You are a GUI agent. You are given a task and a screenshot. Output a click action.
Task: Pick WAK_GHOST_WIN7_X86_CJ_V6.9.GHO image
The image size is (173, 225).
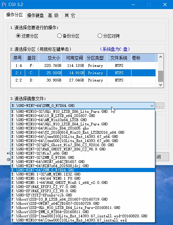click(x=83, y=149)
